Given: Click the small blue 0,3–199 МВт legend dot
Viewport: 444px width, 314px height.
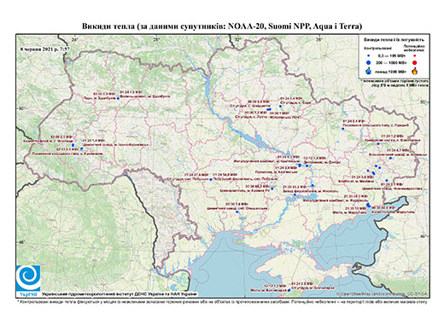Looking at the screenshot, I should tap(369, 56).
